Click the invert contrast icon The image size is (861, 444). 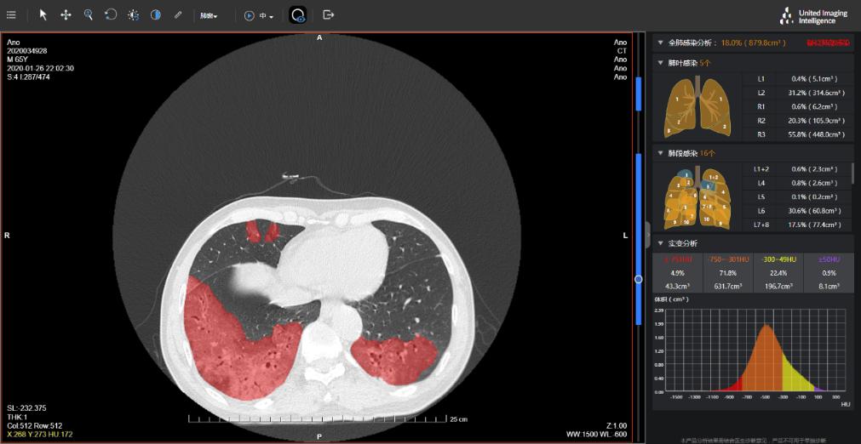[x=156, y=14]
